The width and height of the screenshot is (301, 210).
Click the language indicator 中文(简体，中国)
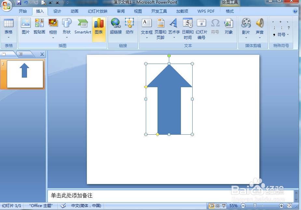point(86,206)
